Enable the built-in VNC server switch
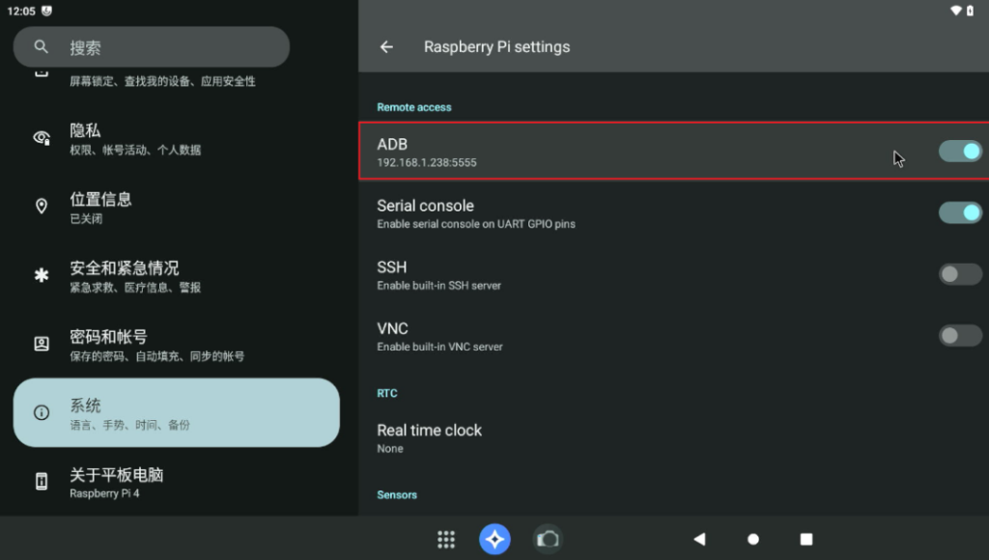This screenshot has width=989, height=560. (959, 335)
